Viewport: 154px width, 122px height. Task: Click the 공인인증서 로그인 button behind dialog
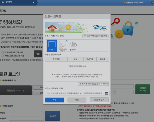pos(16,90)
